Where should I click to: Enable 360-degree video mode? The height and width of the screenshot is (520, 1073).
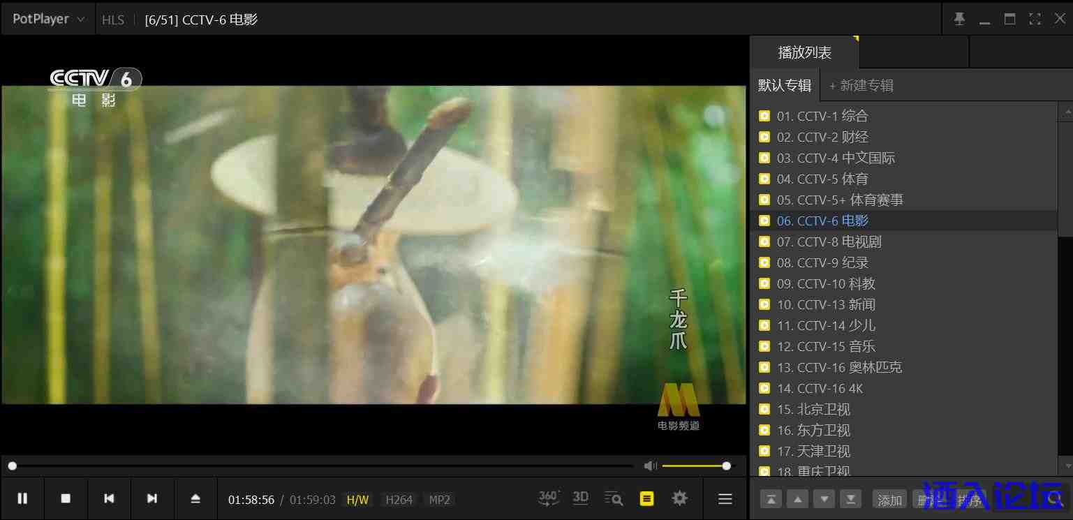[549, 498]
